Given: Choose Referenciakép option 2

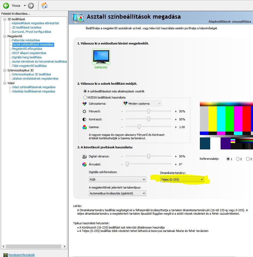Looking at the screenshot, I should point(238,159).
